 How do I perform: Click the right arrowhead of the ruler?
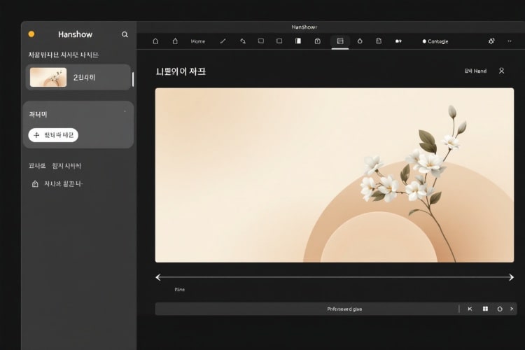tap(511, 277)
